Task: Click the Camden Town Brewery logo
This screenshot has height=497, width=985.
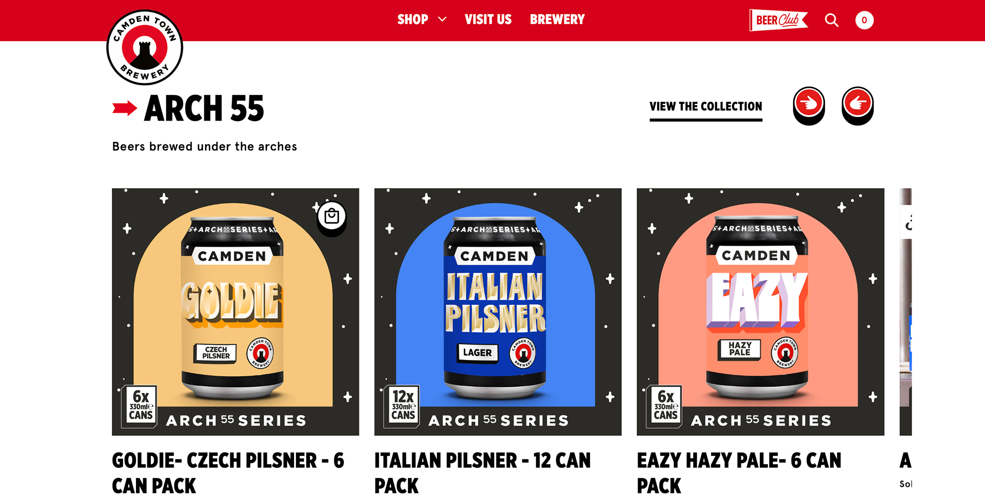Action: click(x=145, y=47)
